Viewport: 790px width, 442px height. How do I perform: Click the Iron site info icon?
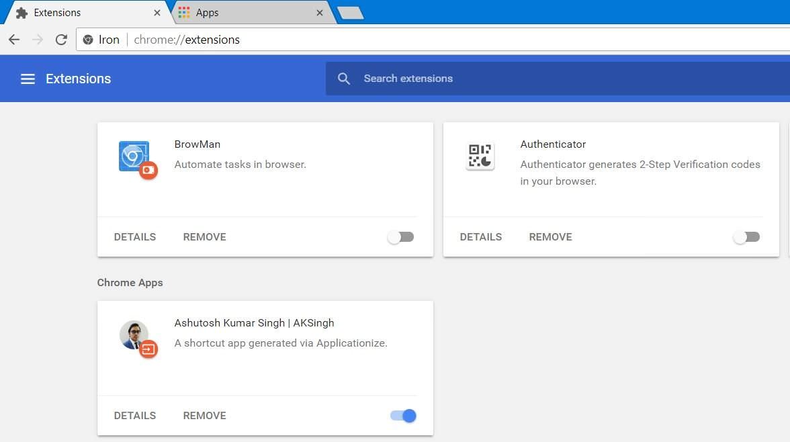(x=87, y=40)
